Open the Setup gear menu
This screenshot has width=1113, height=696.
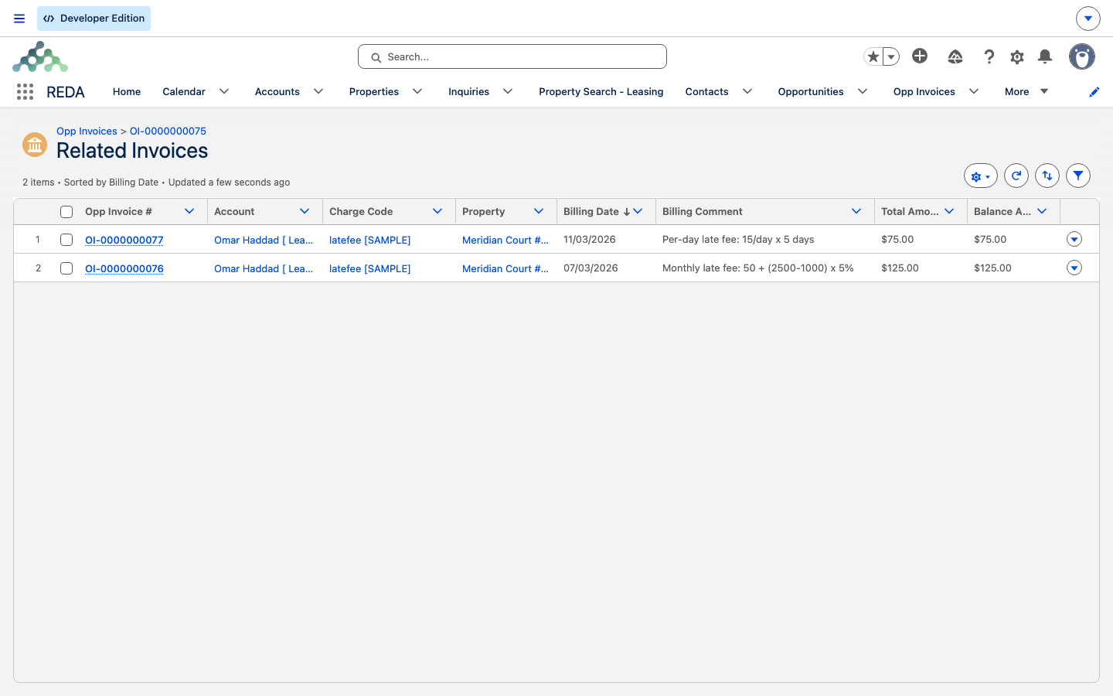pos(1017,56)
